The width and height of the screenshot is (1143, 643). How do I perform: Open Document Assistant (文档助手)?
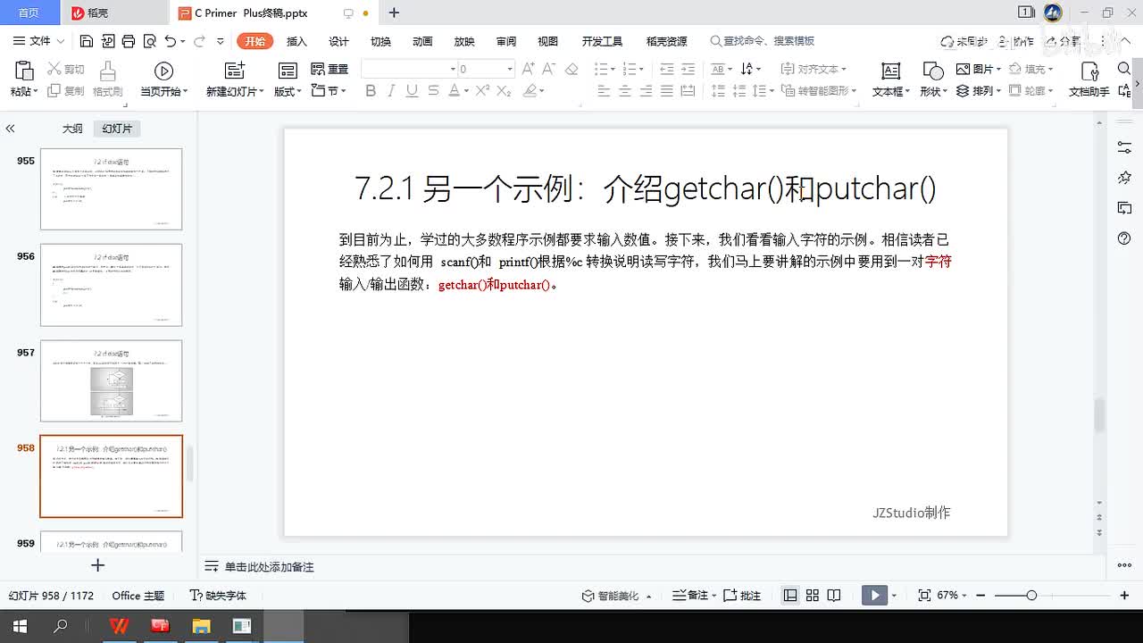(x=1089, y=79)
